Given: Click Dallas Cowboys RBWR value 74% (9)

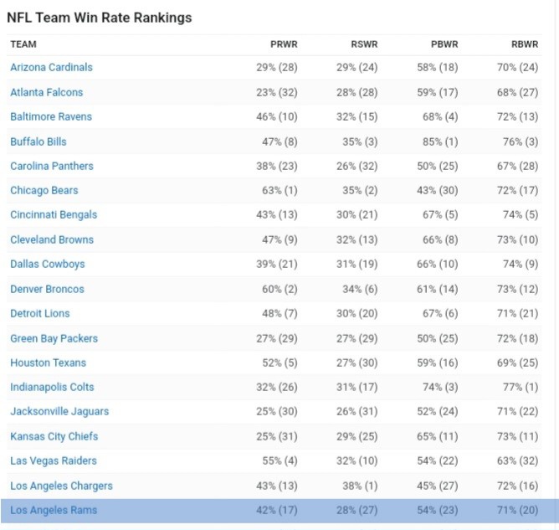Looking at the screenshot, I should click(x=521, y=265).
